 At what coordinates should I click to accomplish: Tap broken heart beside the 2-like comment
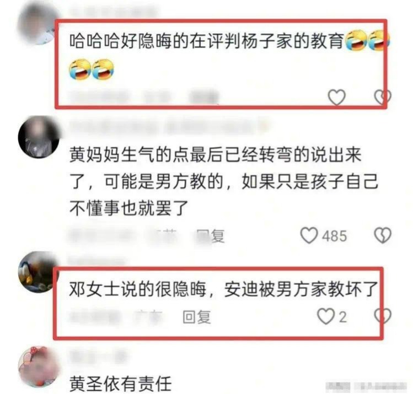click(383, 316)
